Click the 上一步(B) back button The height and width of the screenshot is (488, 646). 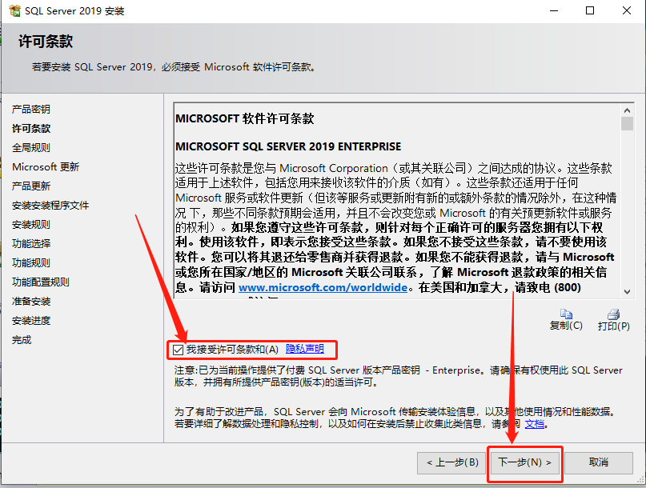[x=451, y=462]
